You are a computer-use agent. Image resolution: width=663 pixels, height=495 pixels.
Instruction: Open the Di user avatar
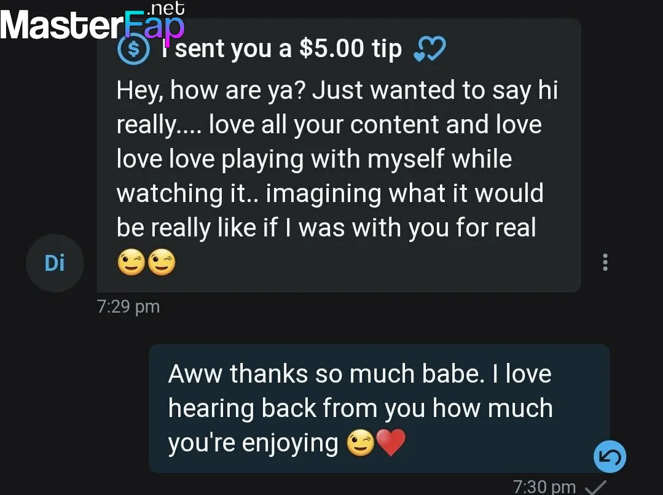pos(55,263)
